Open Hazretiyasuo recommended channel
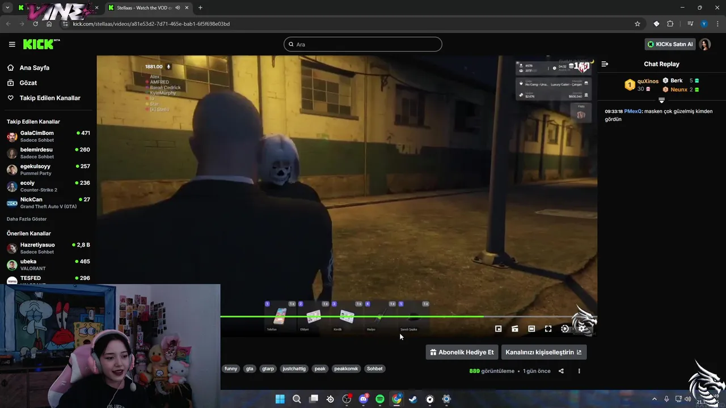This screenshot has height=408, width=726. coord(48,248)
